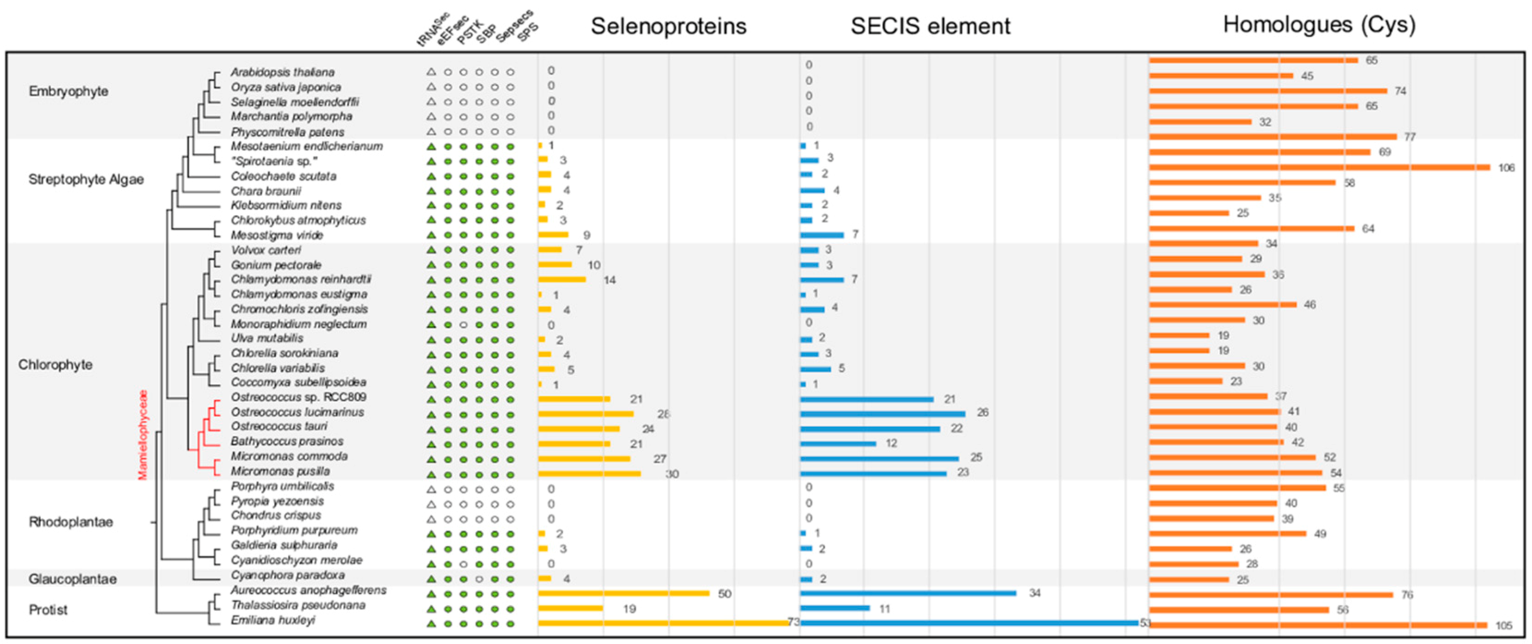Click the green Sepsecs circle for Ostreococcus tauri

[x=495, y=429]
